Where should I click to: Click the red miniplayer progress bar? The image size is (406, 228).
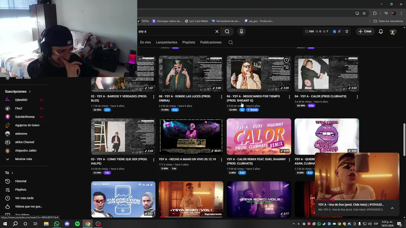coord(357,200)
